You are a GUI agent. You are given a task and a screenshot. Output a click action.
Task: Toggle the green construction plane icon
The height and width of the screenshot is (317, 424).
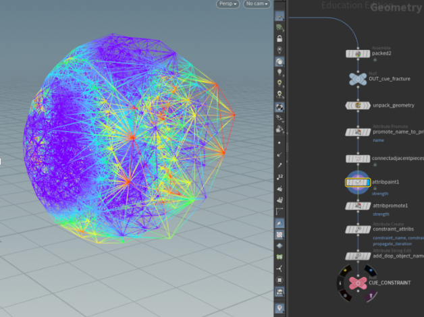[280, 27]
